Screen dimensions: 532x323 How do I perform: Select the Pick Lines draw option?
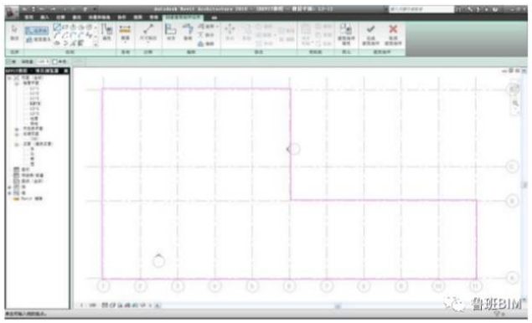(73, 43)
